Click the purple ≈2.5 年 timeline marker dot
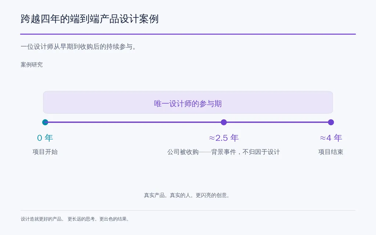Screen dimensions: 376x235 point(224,122)
